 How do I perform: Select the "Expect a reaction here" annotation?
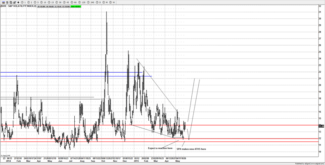[x=160, y=148]
